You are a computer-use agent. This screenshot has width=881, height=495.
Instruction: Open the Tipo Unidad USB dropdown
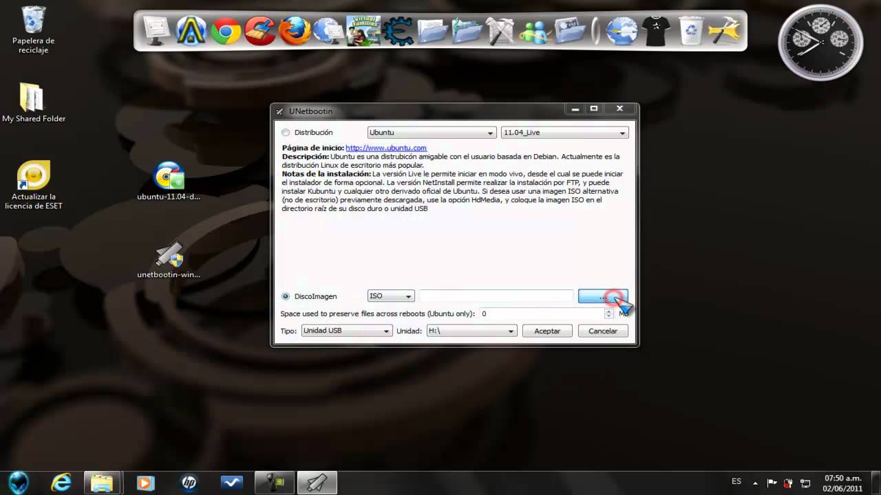pos(347,331)
